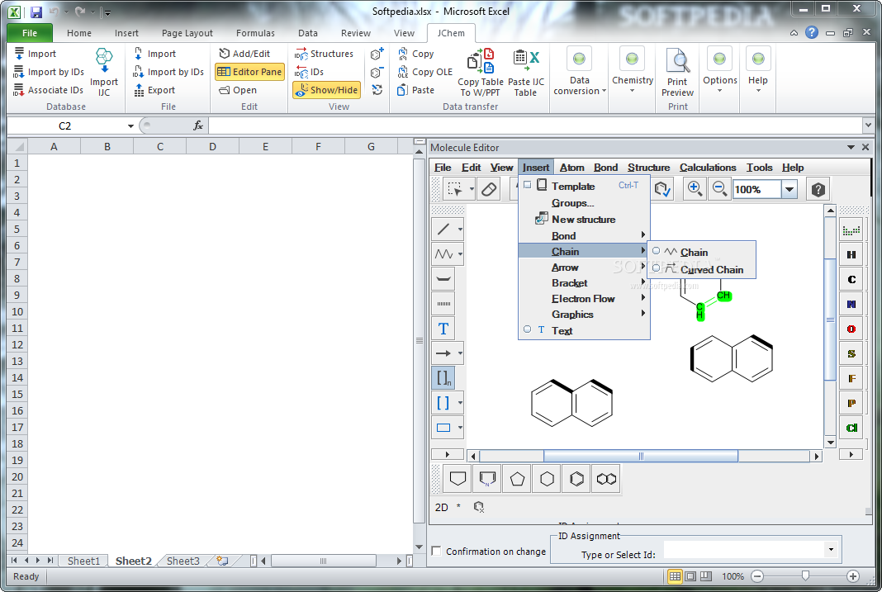882x592 pixels.
Task: Select the chain drawing tool
Action: click(443, 254)
